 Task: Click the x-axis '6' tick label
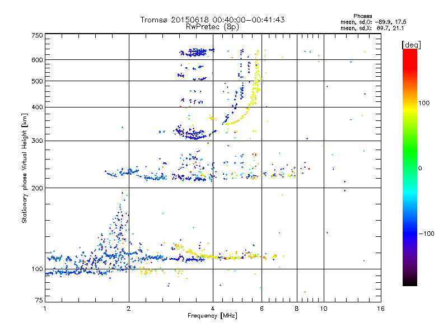pos(262,309)
